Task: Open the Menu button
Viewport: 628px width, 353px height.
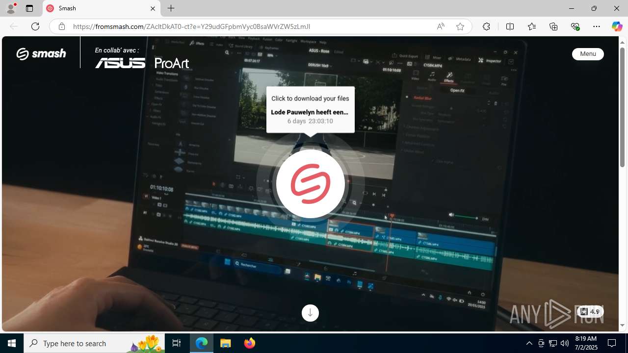Action: click(x=588, y=54)
